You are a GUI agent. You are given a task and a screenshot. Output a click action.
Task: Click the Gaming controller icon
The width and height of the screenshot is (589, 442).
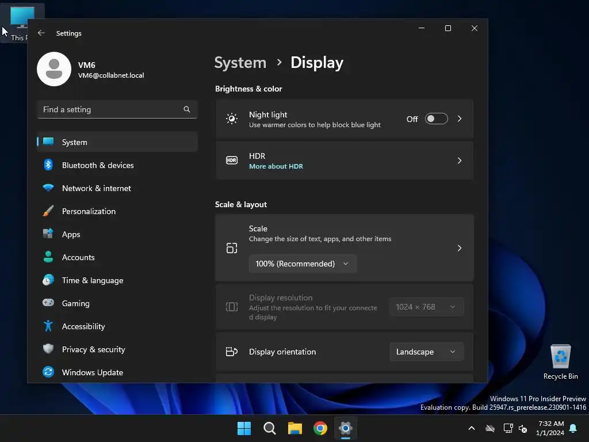pos(48,303)
